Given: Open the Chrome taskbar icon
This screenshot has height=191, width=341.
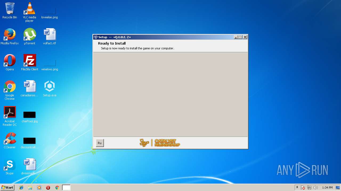Looking at the screenshot, I should coord(57,188).
